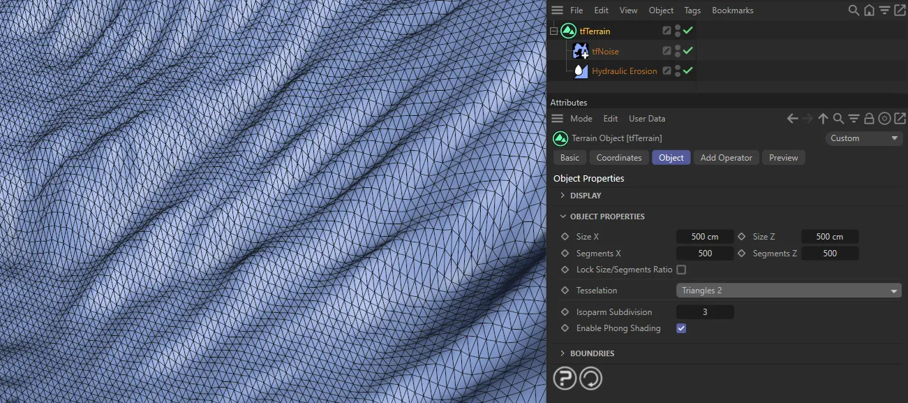Open the Tesselation dropdown showing Triangles 2
908x403 pixels.
pos(789,290)
